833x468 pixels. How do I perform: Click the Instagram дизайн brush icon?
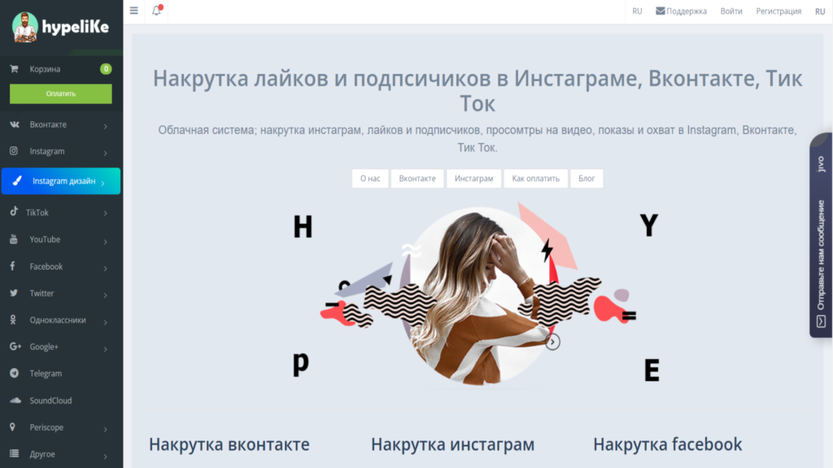click(x=17, y=181)
